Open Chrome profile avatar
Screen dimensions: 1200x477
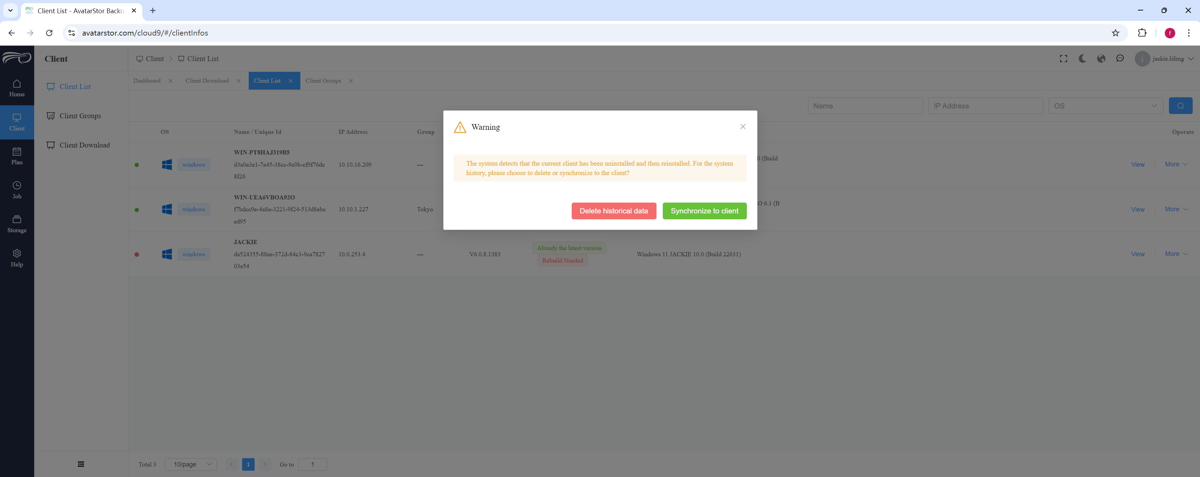pos(1170,33)
